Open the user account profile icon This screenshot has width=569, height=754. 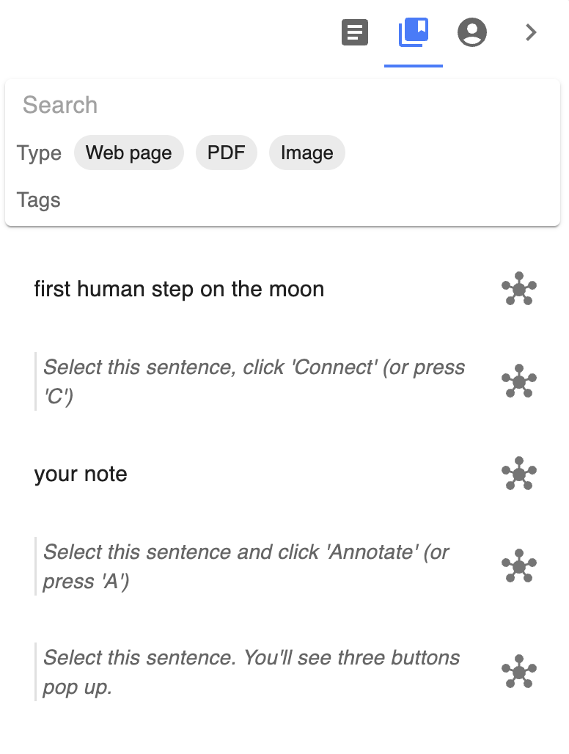tap(472, 32)
